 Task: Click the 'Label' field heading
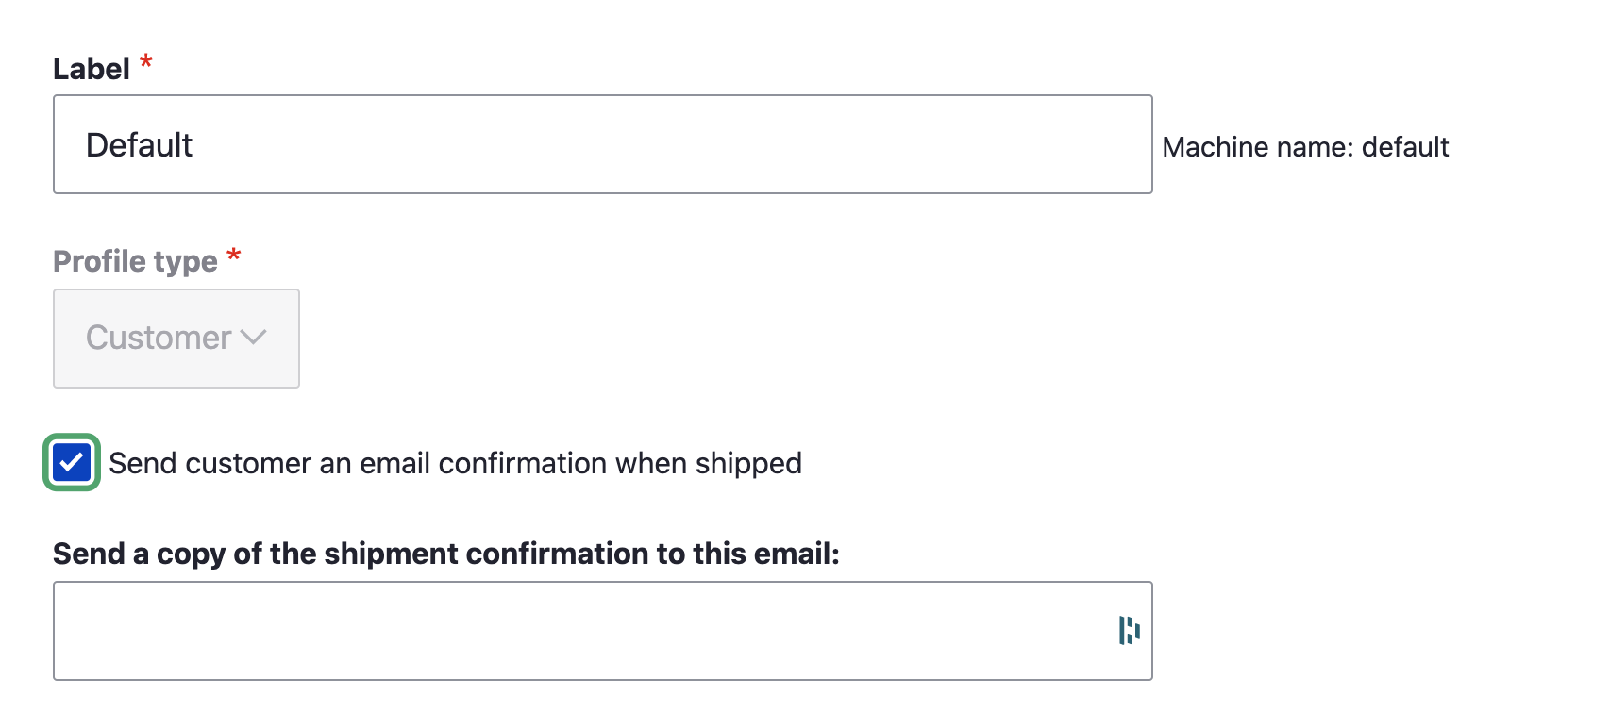(x=92, y=69)
